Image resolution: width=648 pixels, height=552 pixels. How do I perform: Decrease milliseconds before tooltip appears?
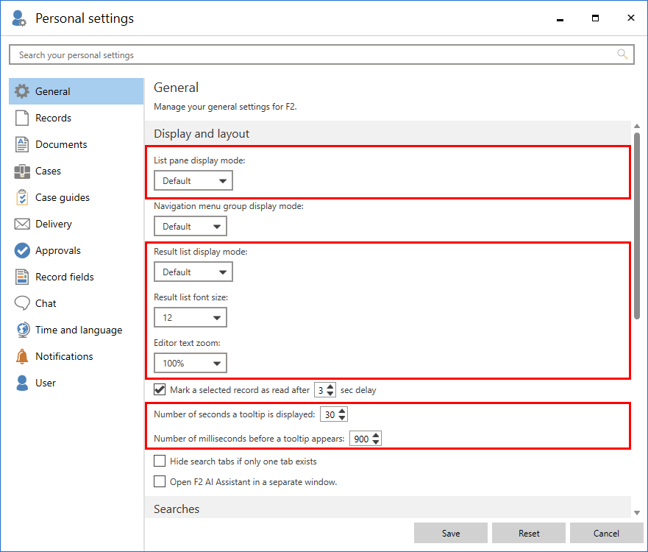tap(376, 442)
